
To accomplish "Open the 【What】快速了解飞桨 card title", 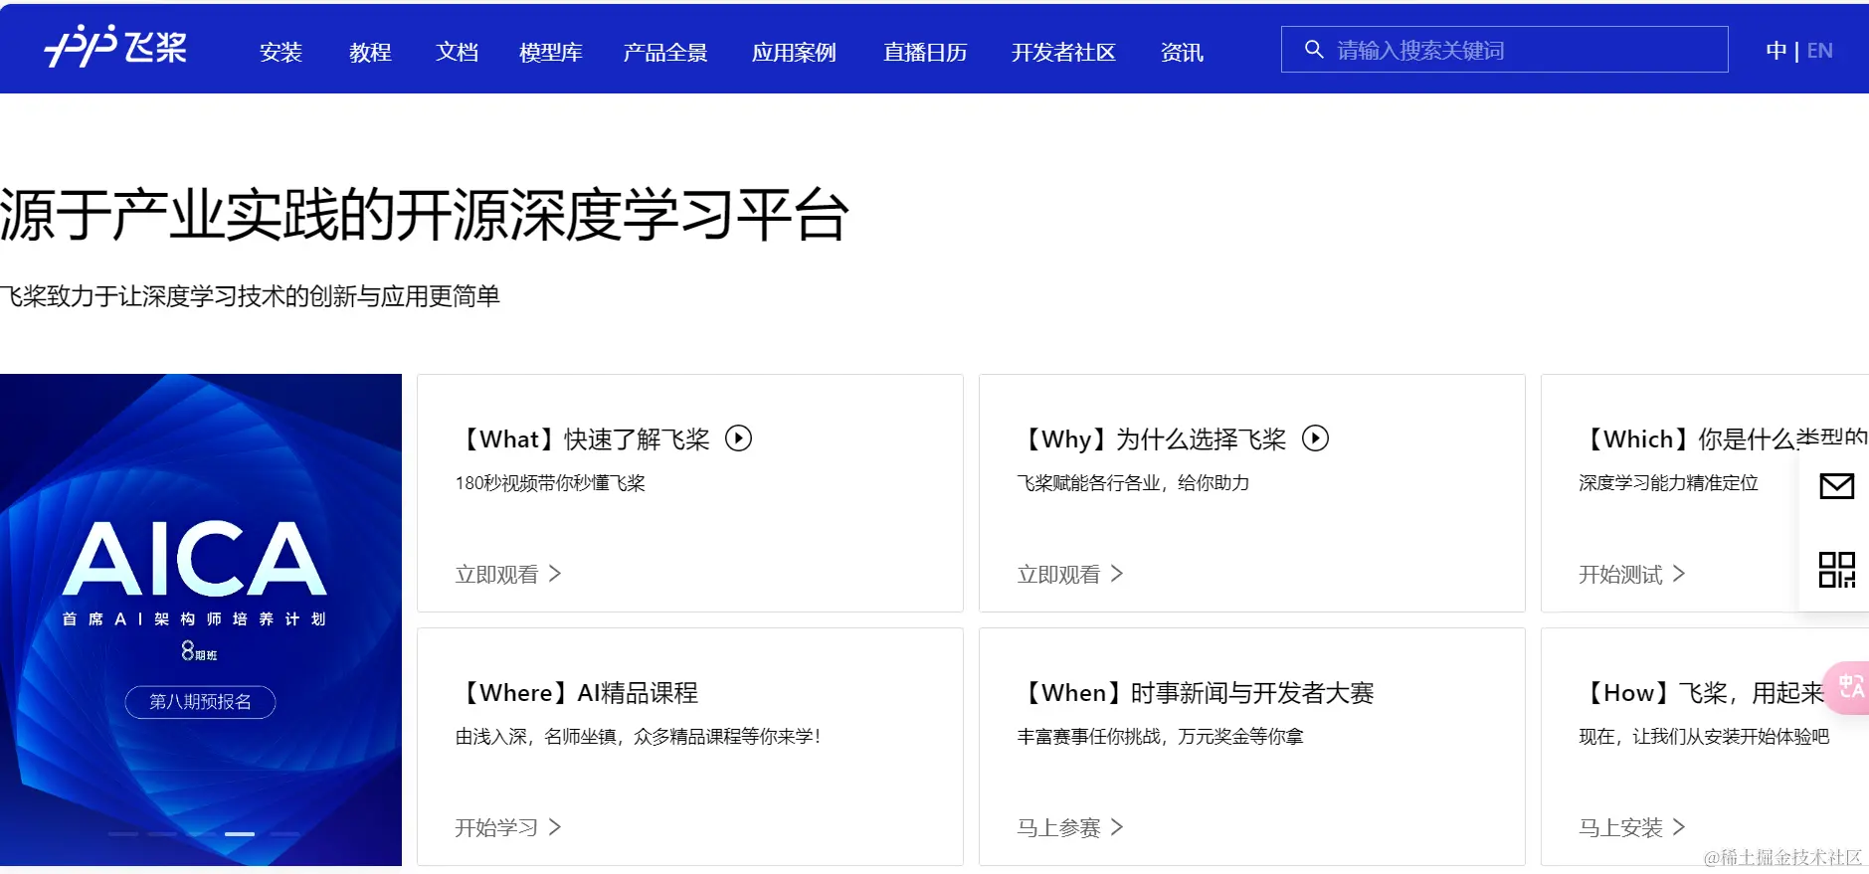I will click(583, 439).
